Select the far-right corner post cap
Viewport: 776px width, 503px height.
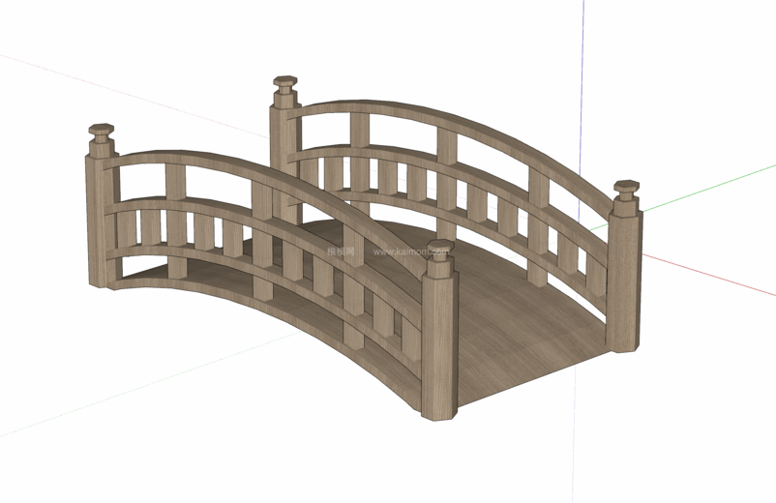[x=626, y=188]
